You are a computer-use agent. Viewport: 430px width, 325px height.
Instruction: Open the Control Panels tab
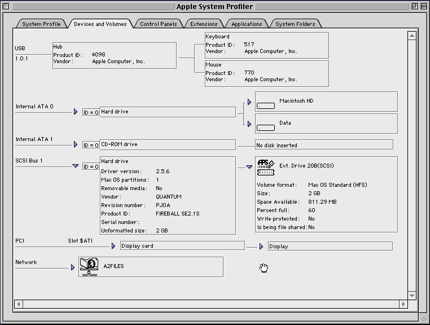pyautogui.click(x=159, y=24)
